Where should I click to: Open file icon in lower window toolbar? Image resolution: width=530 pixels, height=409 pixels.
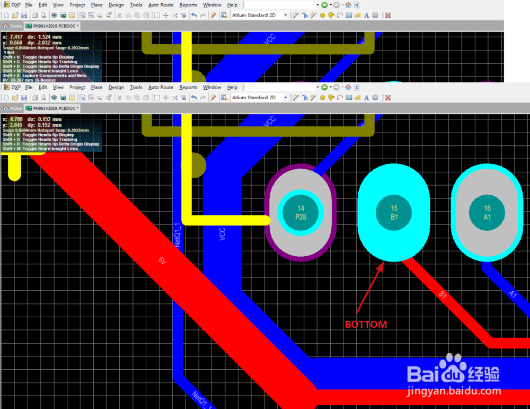(x=15, y=98)
